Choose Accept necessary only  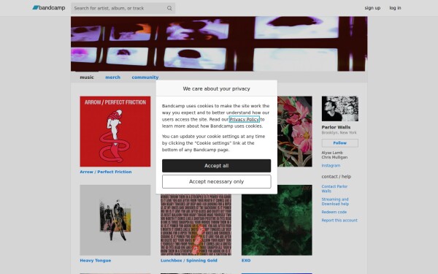217,182
